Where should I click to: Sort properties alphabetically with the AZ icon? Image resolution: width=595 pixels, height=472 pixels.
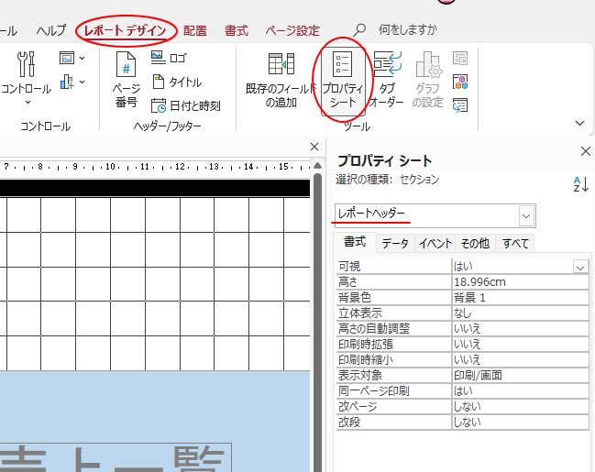580,184
